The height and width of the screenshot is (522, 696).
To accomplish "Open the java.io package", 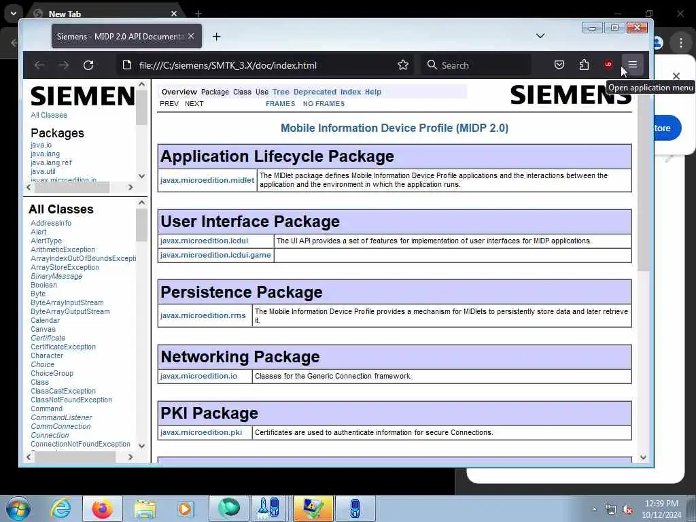I will pos(41,145).
